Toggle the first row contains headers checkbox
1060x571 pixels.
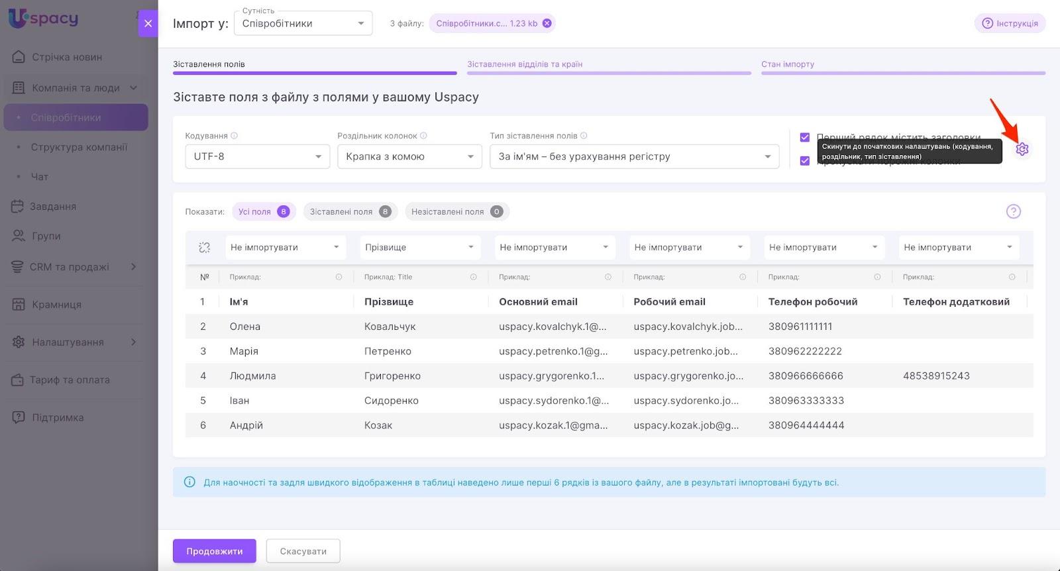pyautogui.click(x=804, y=137)
